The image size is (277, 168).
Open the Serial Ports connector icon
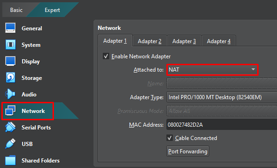11,127
